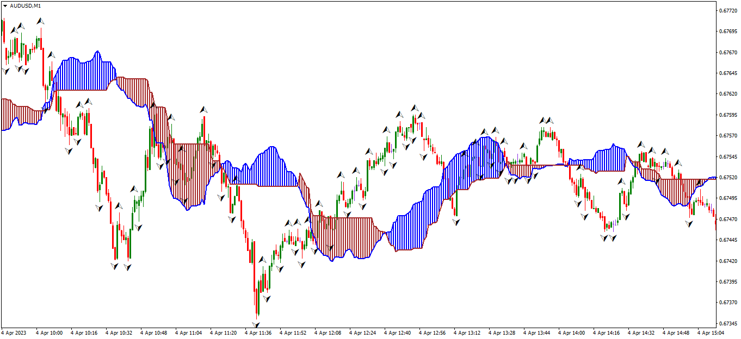Click the 4 Apr 14:32 time label
This screenshot has width=741, height=339.
coord(641,332)
